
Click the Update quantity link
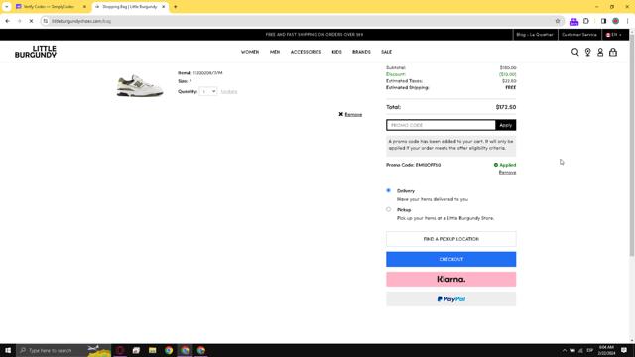[x=229, y=92]
